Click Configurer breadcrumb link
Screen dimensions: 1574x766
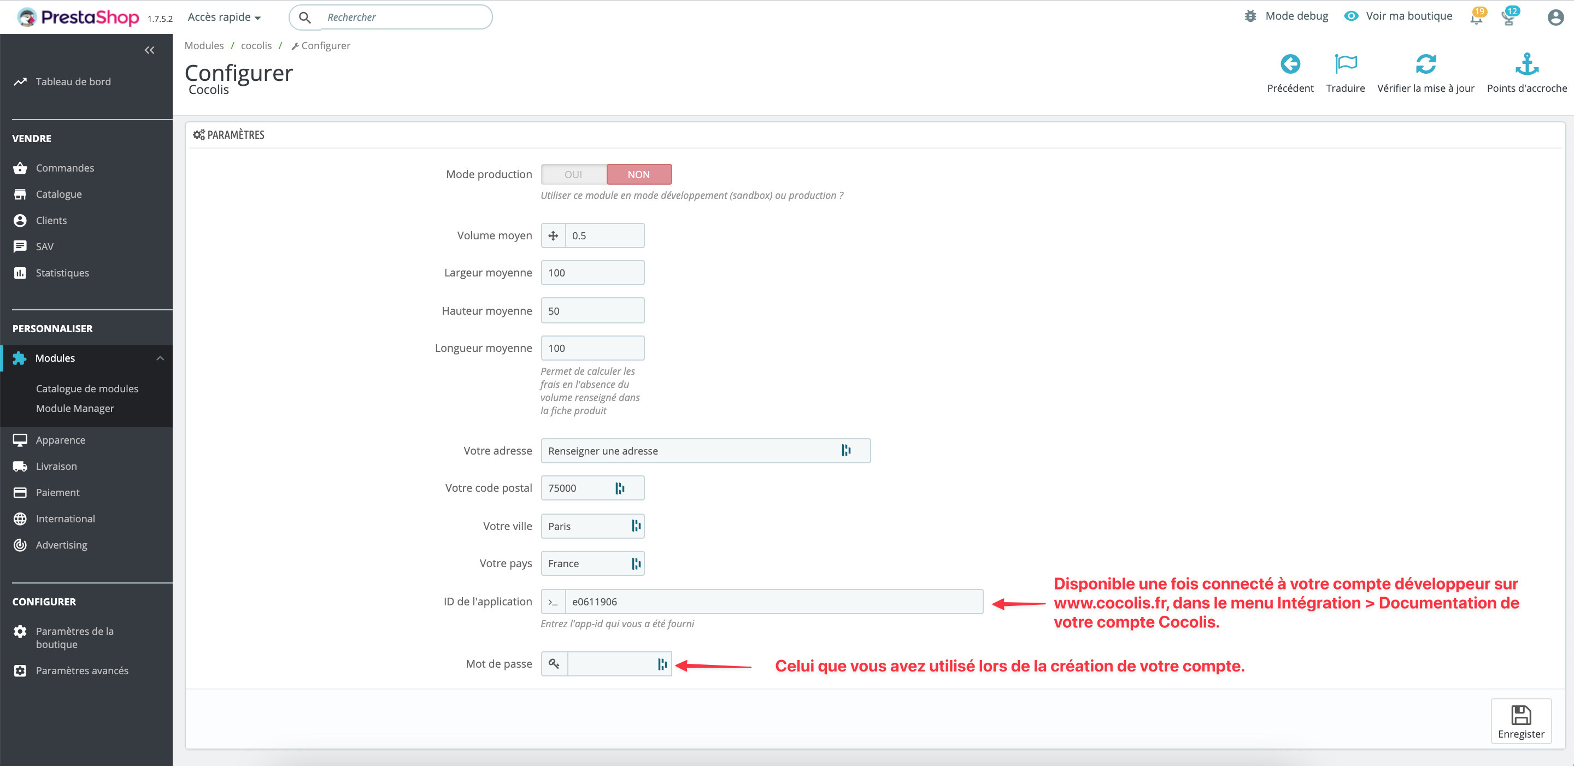pyautogui.click(x=321, y=45)
